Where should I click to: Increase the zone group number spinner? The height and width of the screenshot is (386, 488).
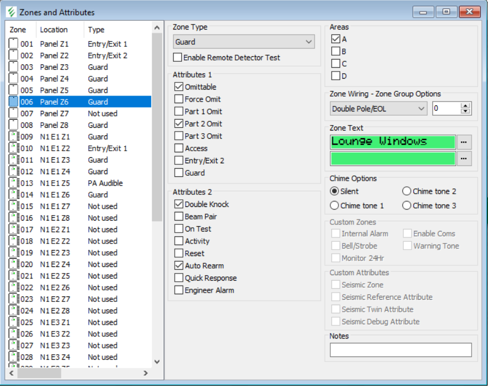[x=465, y=106]
